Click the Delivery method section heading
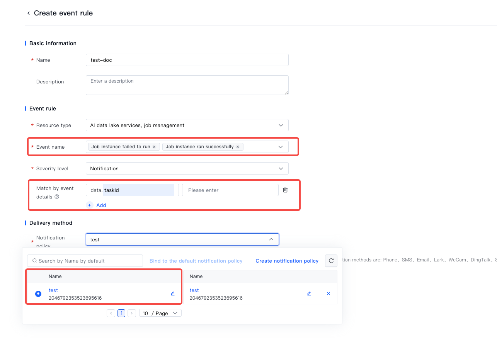The height and width of the screenshot is (358, 497). click(51, 223)
